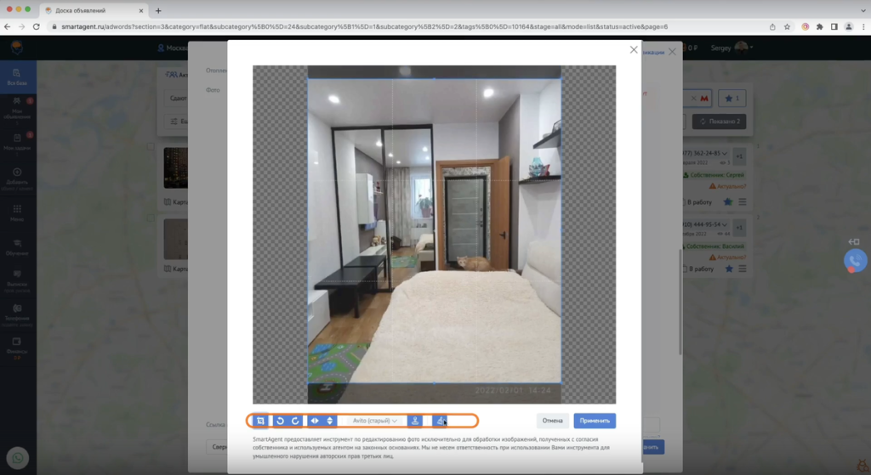Viewport: 871px width, 475px height.
Task: Select the Доска объявлений browser tab
Action: click(94, 10)
